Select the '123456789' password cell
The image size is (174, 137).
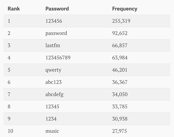[x=58, y=58]
